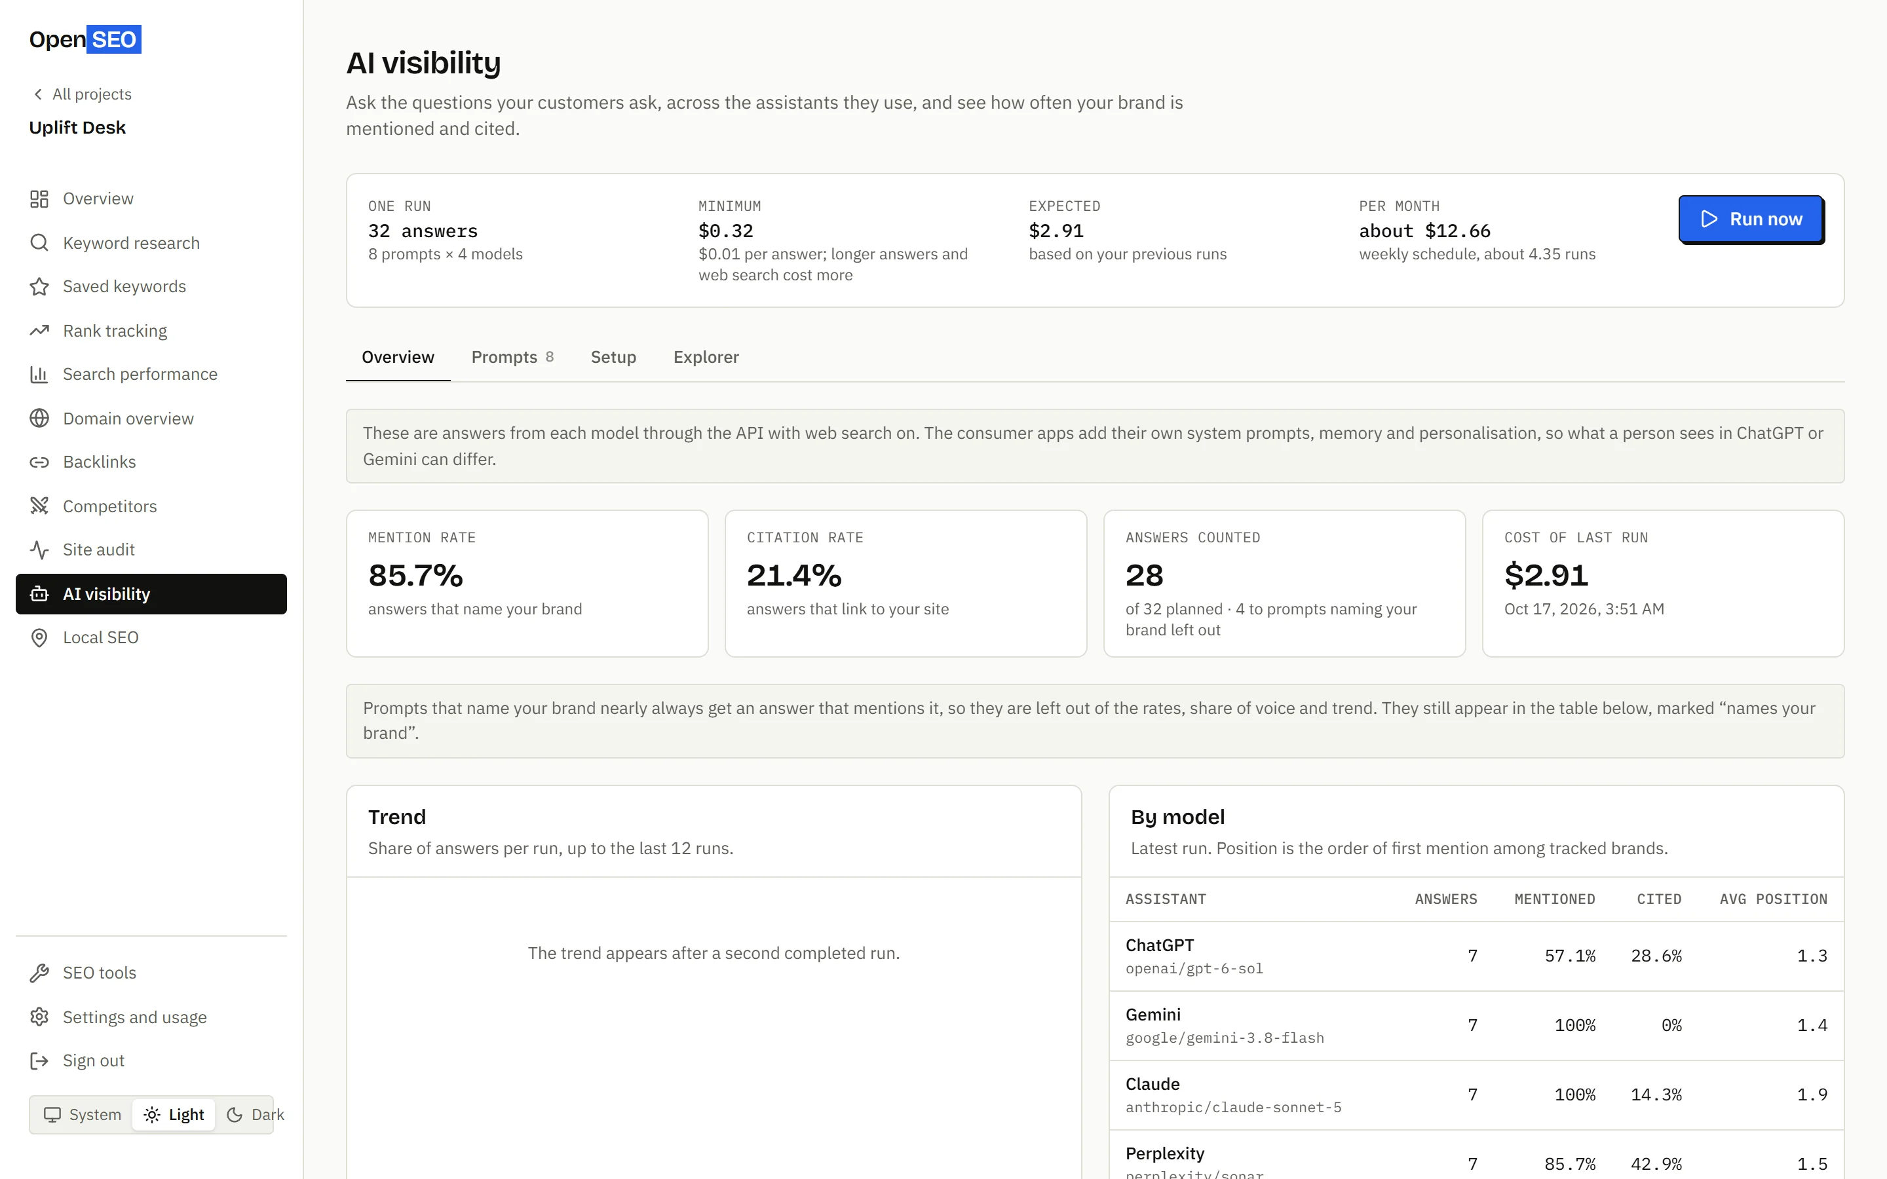Click the $2.91 cost of last run
Viewport: 1887px width, 1179px height.
point(1546,576)
